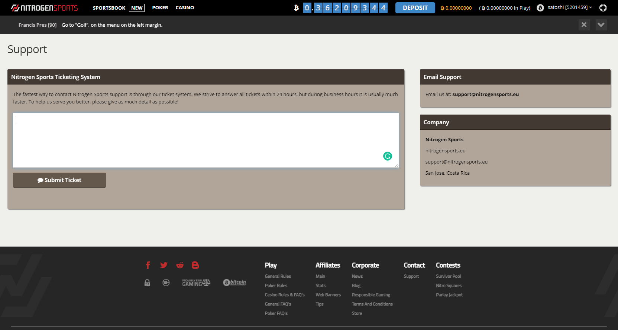
Task: Click the Deposit button
Action: coord(415,8)
